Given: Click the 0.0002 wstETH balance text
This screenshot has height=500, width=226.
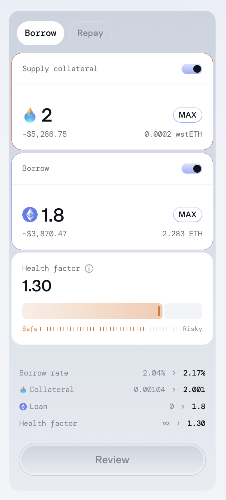Looking at the screenshot, I should coord(173,135).
